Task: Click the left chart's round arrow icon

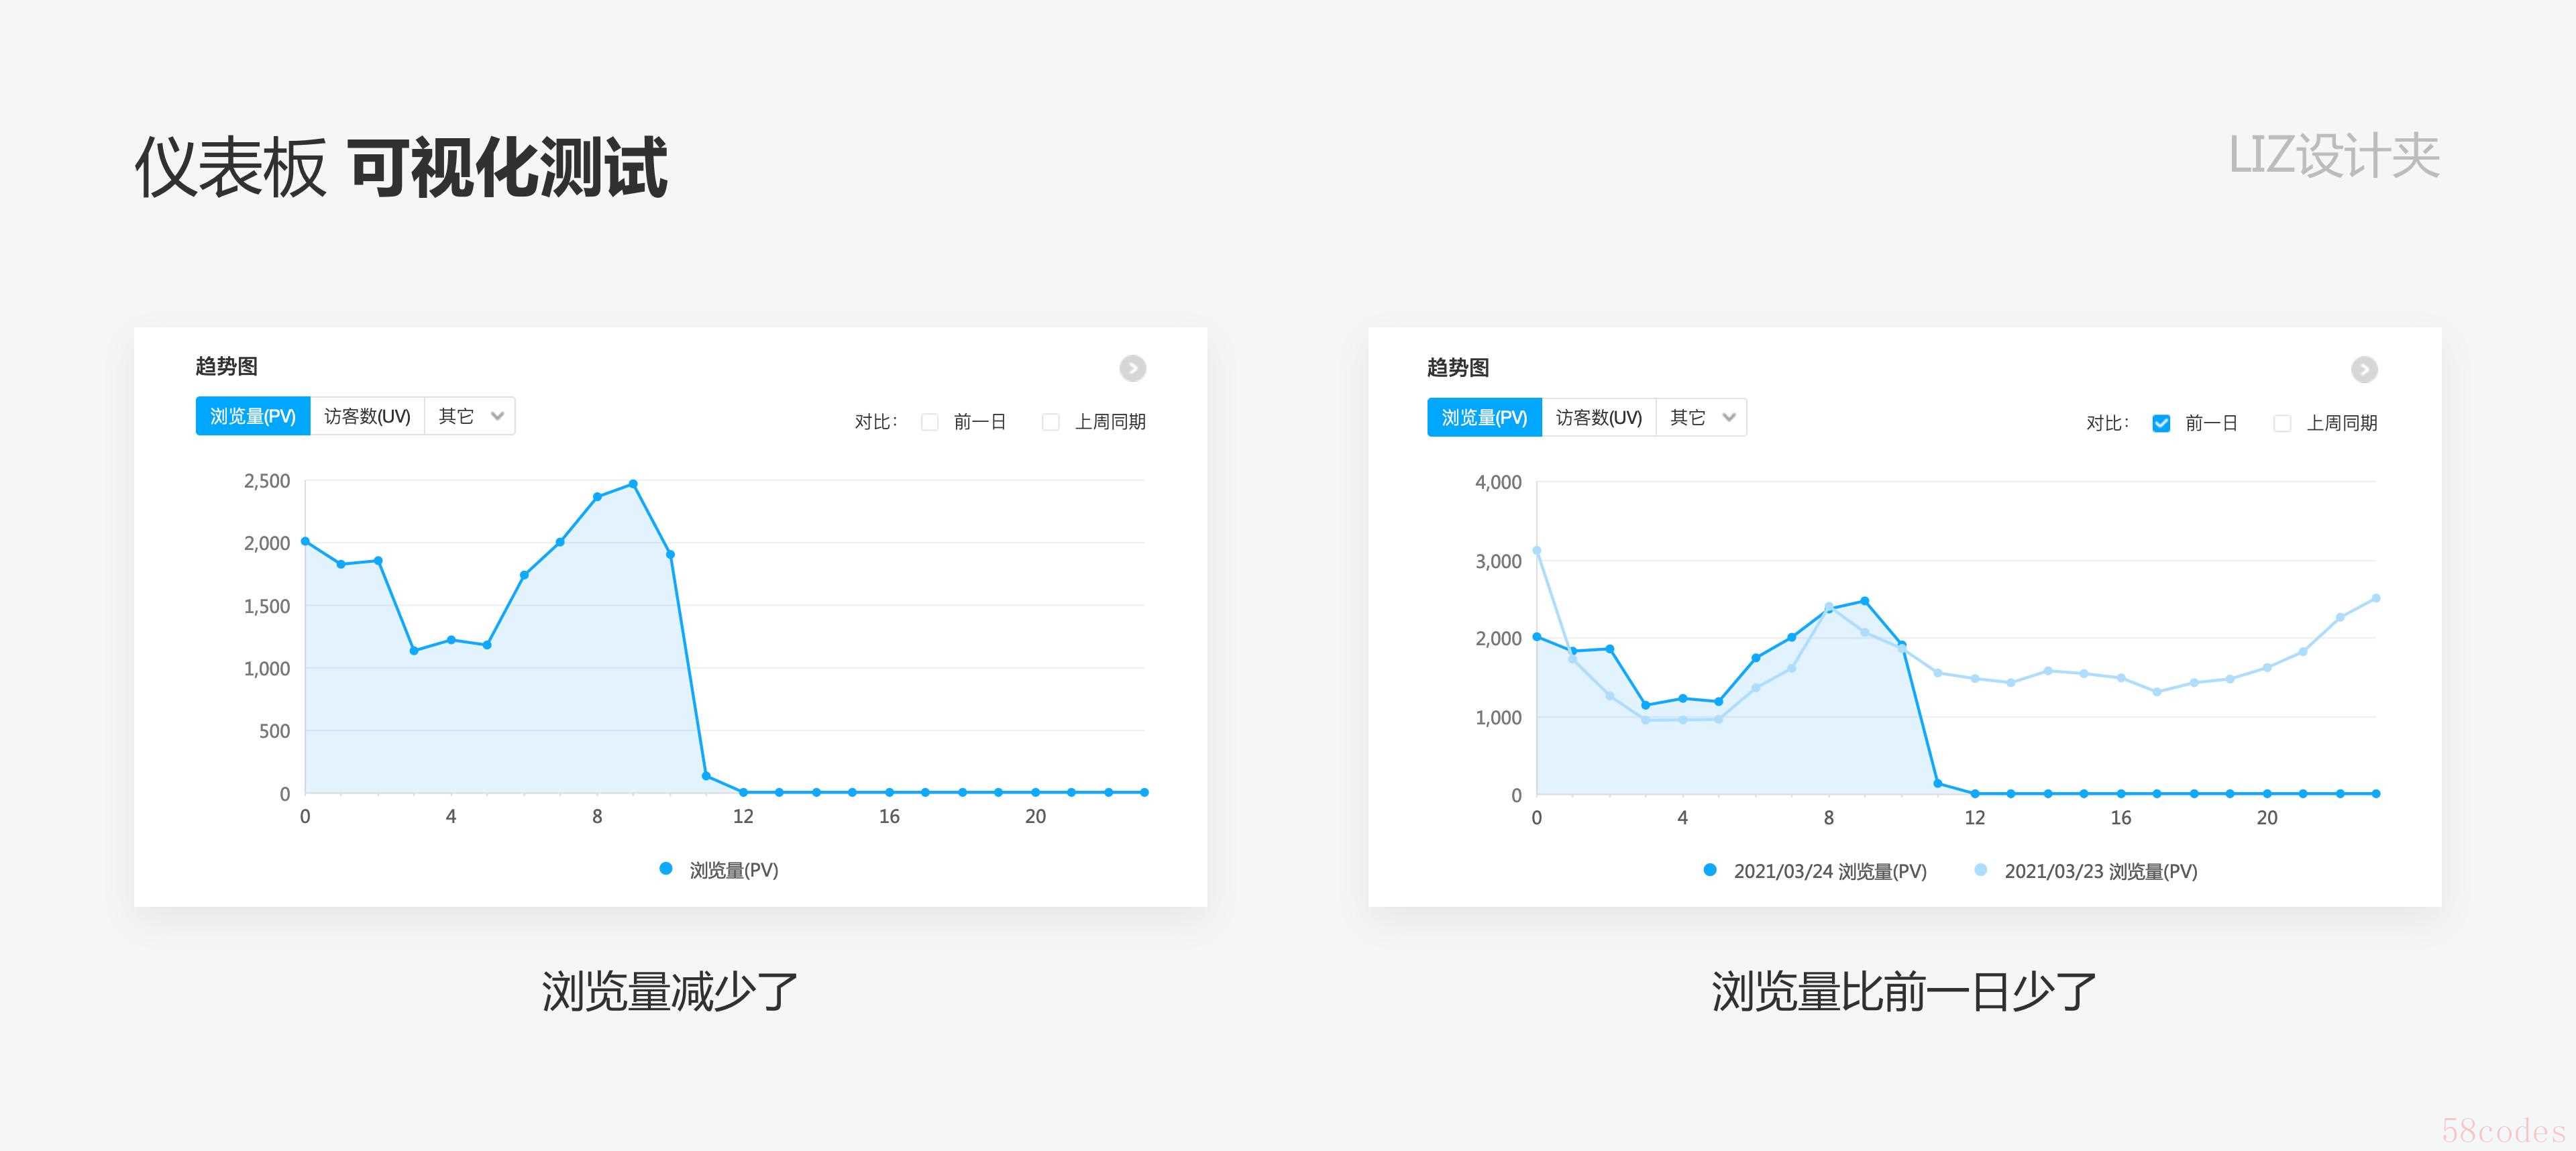Action: point(1132,368)
